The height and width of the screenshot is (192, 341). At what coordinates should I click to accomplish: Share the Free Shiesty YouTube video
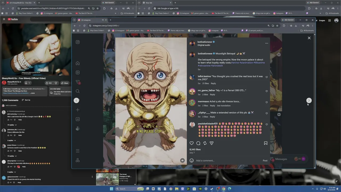point(65,83)
